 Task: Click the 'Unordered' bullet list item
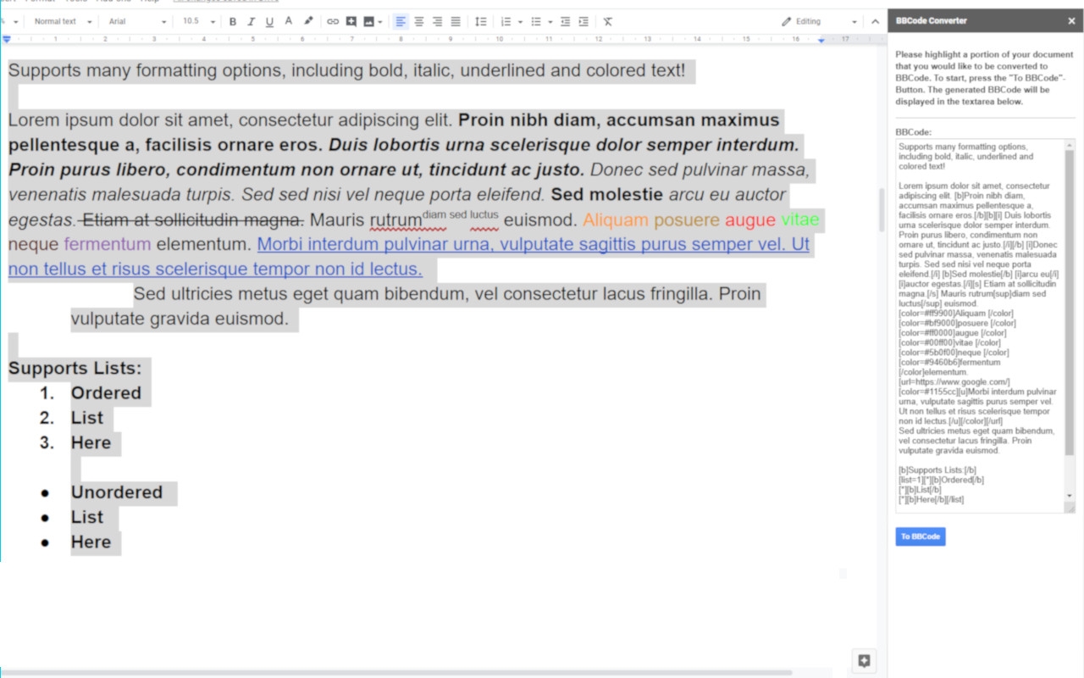(x=117, y=492)
